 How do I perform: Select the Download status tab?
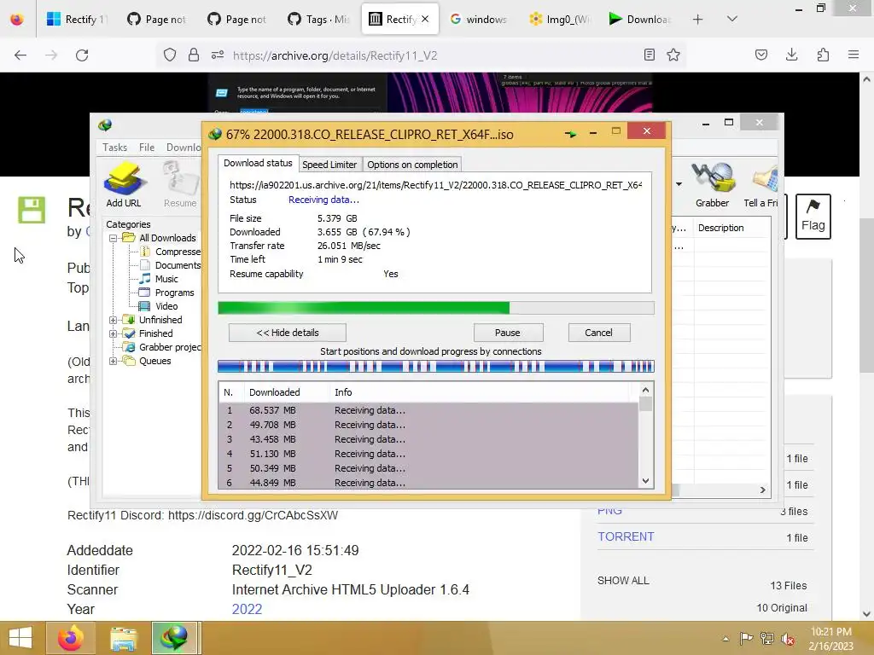(x=258, y=163)
